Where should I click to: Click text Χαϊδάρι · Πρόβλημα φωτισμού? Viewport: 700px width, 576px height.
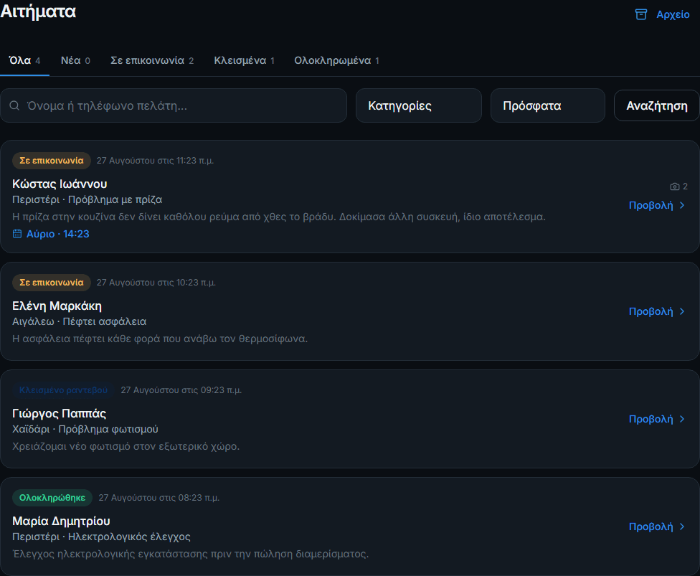click(x=85, y=429)
